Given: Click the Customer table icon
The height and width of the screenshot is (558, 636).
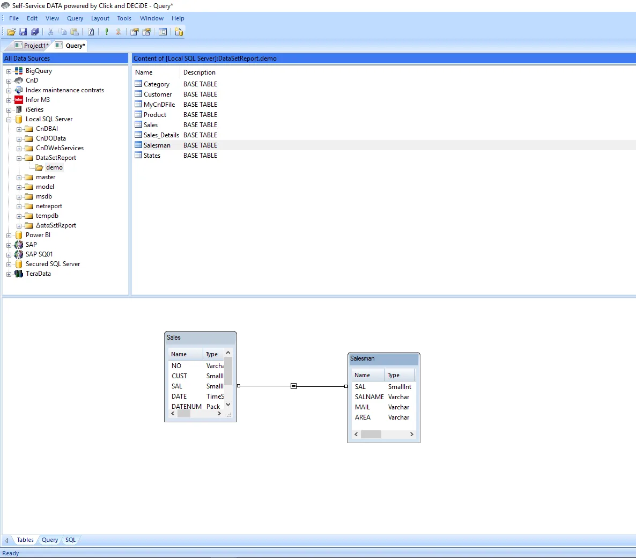Looking at the screenshot, I should tap(138, 94).
